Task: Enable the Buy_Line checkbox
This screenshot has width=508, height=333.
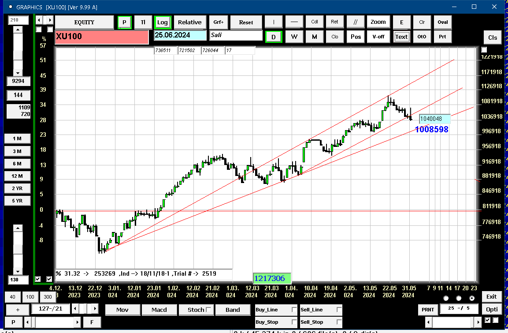Action: 294,310
